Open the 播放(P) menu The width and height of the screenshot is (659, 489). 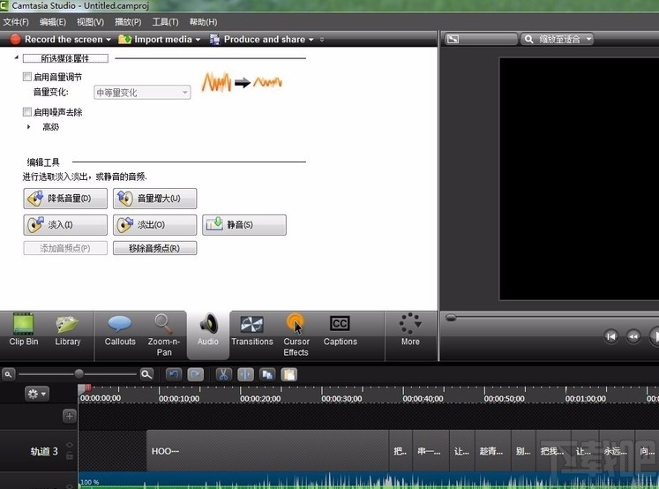(x=128, y=22)
